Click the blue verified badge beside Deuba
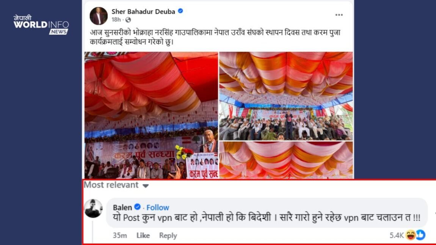Screen dimensions: 436x245 click(x=180, y=11)
